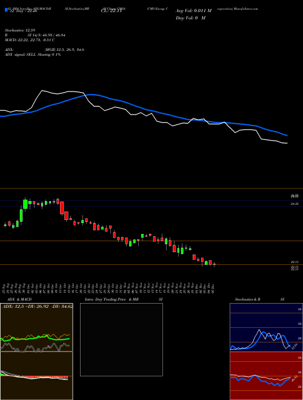Click the 'Avg Vol: 0.011 M' label
This screenshot has width=303, height=400.
point(193,11)
